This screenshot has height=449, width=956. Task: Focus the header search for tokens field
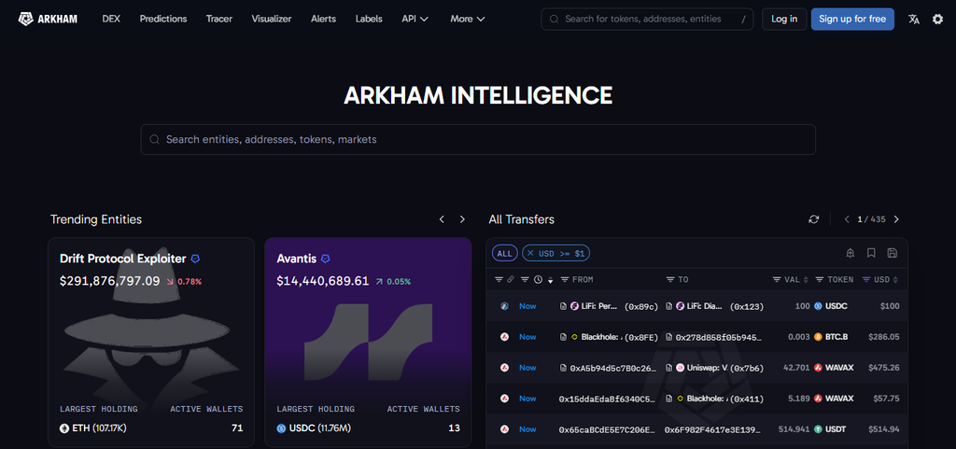click(647, 19)
